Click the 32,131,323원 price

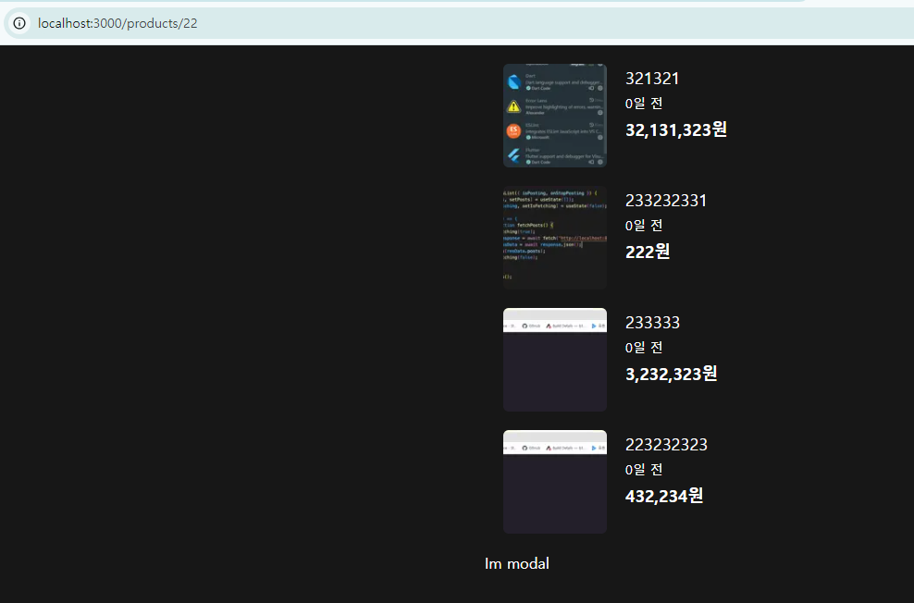point(675,129)
